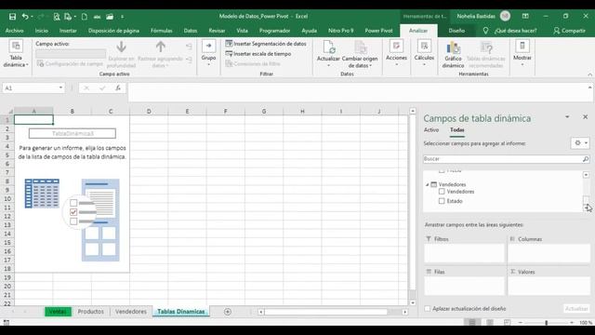Close the Campos de tabla dinámica pane
This screenshot has height=335, width=595.
(x=585, y=117)
